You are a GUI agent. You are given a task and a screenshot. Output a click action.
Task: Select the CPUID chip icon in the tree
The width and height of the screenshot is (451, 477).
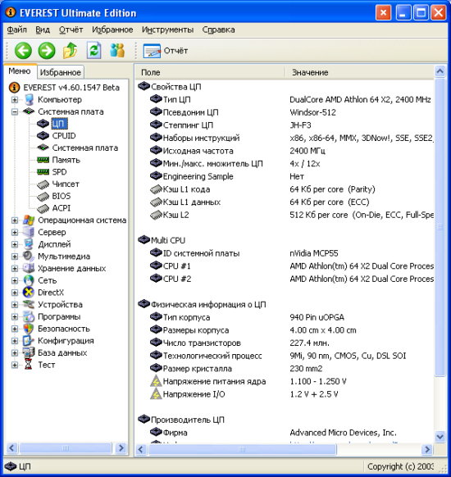(43, 136)
